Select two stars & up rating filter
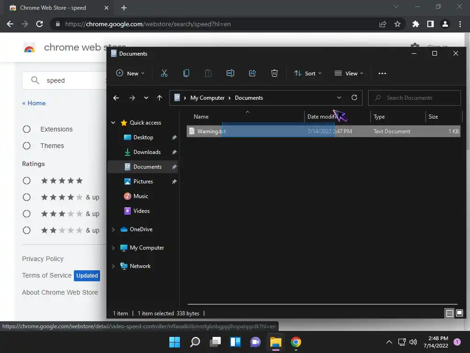 point(27,230)
